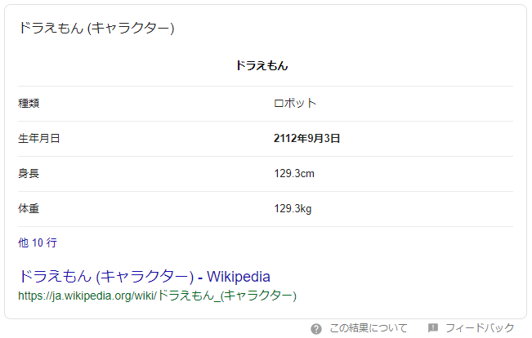Click the 生年月日 row label
Viewport: 532px width, 338px height.
(39, 139)
